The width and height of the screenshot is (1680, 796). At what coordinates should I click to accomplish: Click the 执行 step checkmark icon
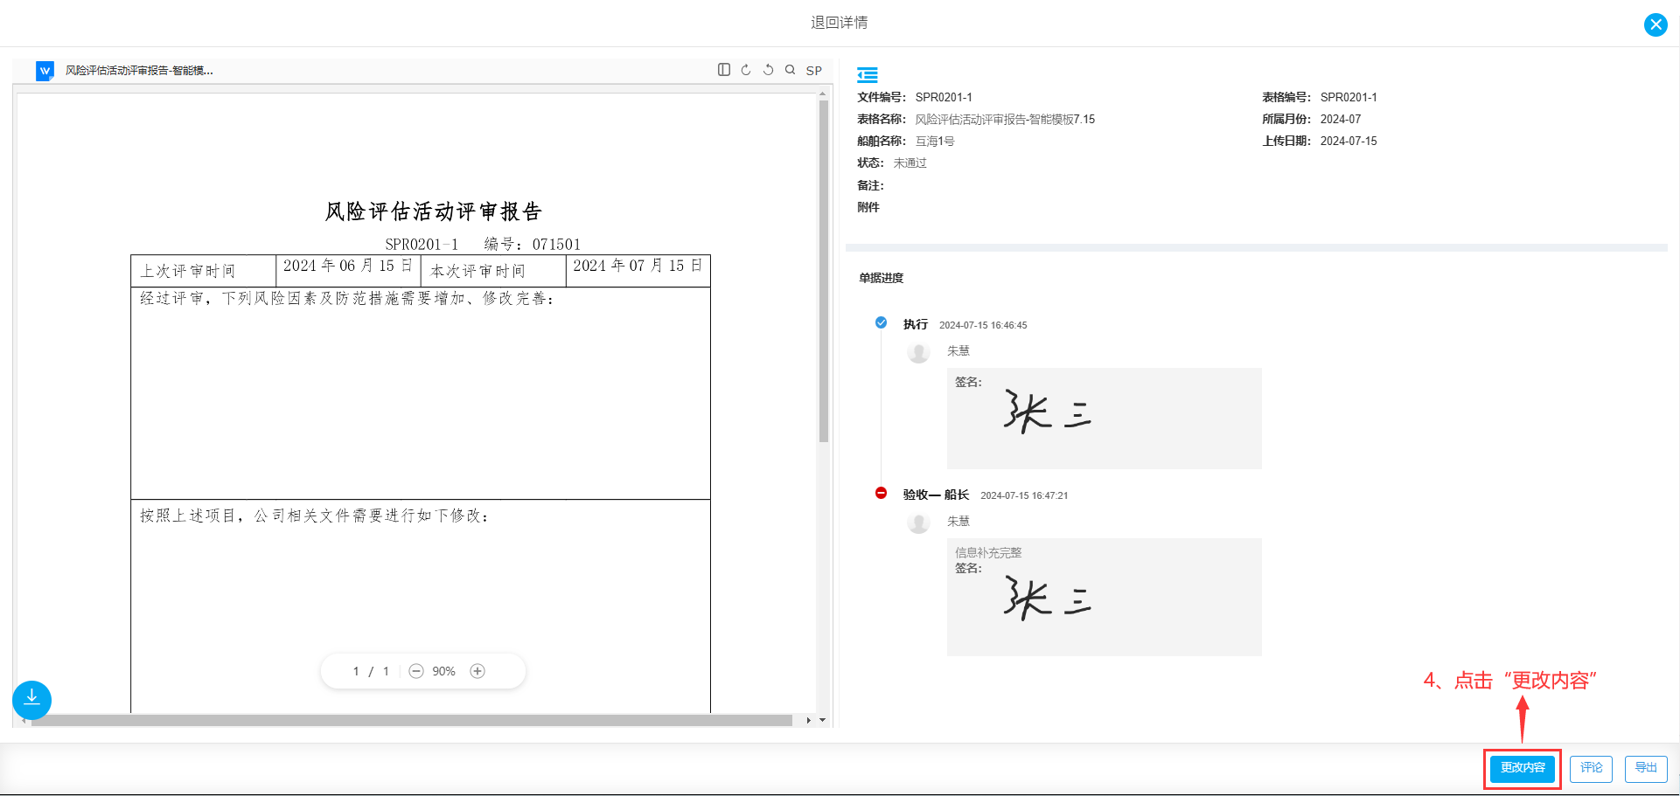point(882,322)
